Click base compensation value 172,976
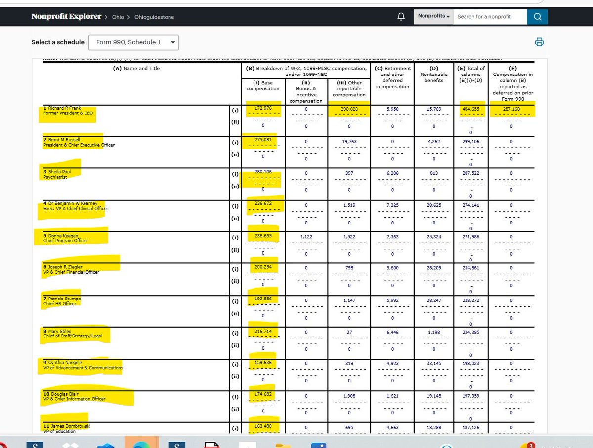The height and width of the screenshot is (448, 593). pyautogui.click(x=263, y=108)
